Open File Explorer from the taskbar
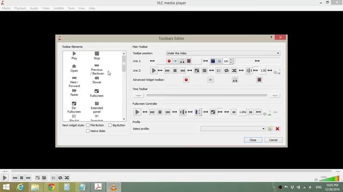 click(35, 187)
